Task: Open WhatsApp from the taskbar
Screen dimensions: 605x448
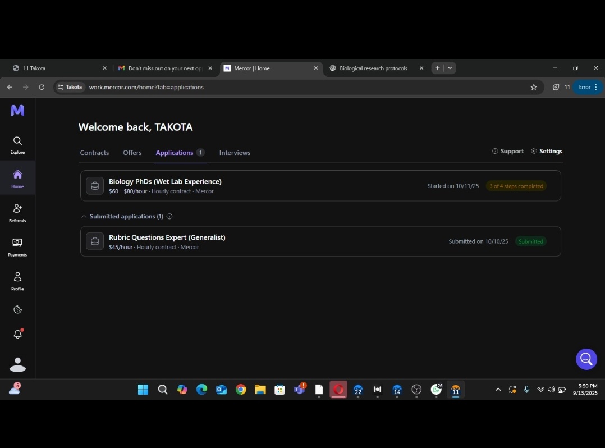Action: pyautogui.click(x=436, y=390)
